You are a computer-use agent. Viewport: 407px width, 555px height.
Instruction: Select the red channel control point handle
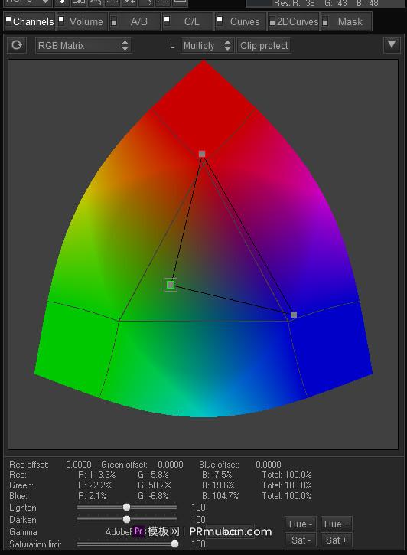pos(202,154)
